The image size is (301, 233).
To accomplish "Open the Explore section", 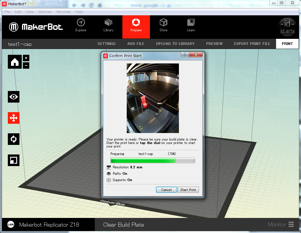I will 81,26.
